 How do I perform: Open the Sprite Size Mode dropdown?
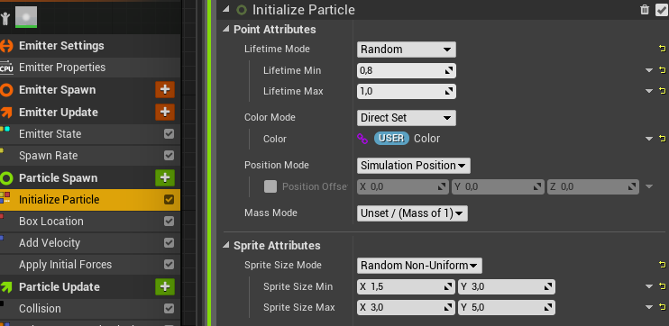click(419, 266)
